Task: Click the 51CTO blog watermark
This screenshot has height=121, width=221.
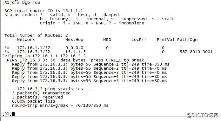Action: click(x=202, y=115)
